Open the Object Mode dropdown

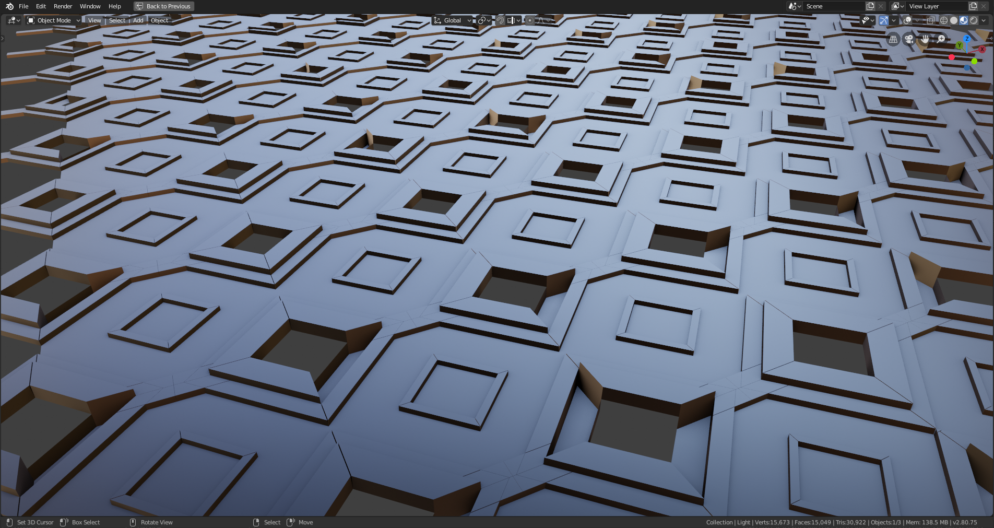pos(53,20)
